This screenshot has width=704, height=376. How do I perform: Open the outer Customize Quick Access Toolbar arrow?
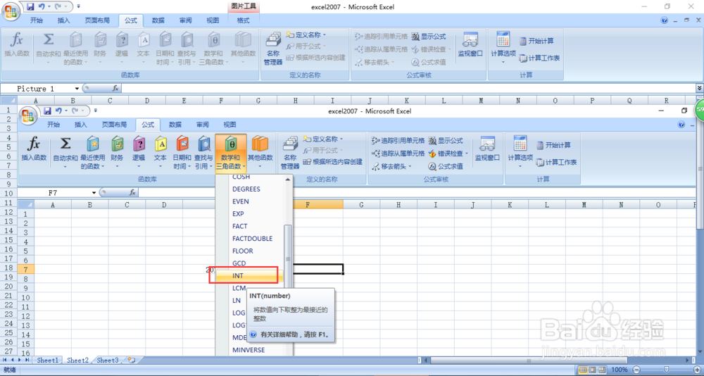(x=79, y=7)
